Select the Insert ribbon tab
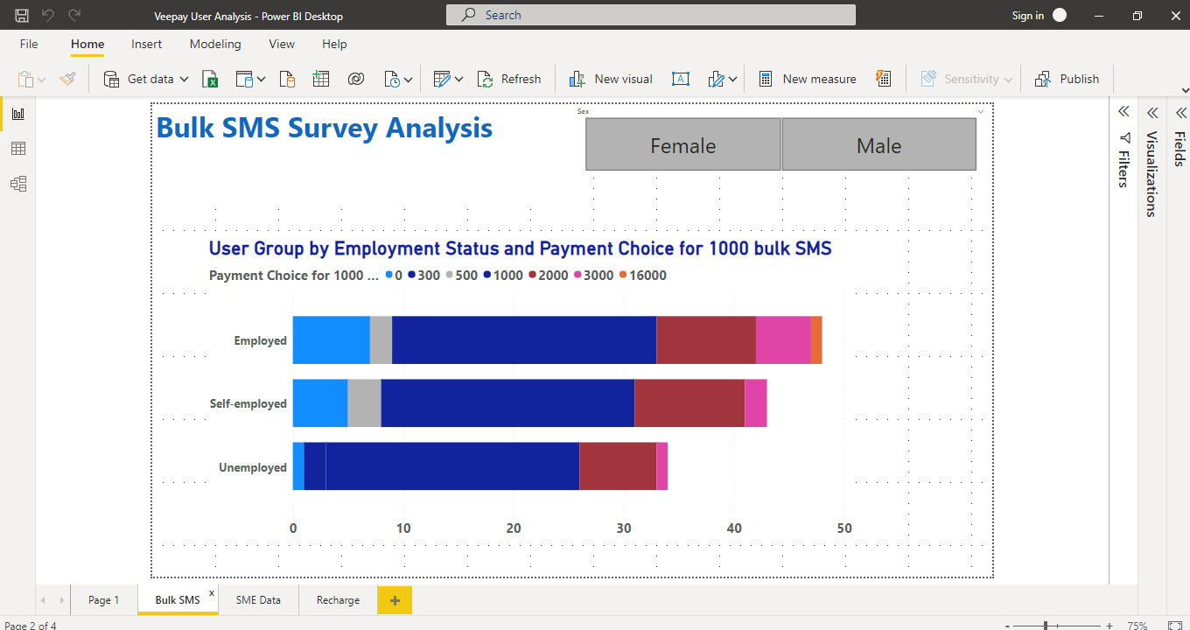Image resolution: width=1190 pixels, height=630 pixels. pyautogui.click(x=147, y=44)
